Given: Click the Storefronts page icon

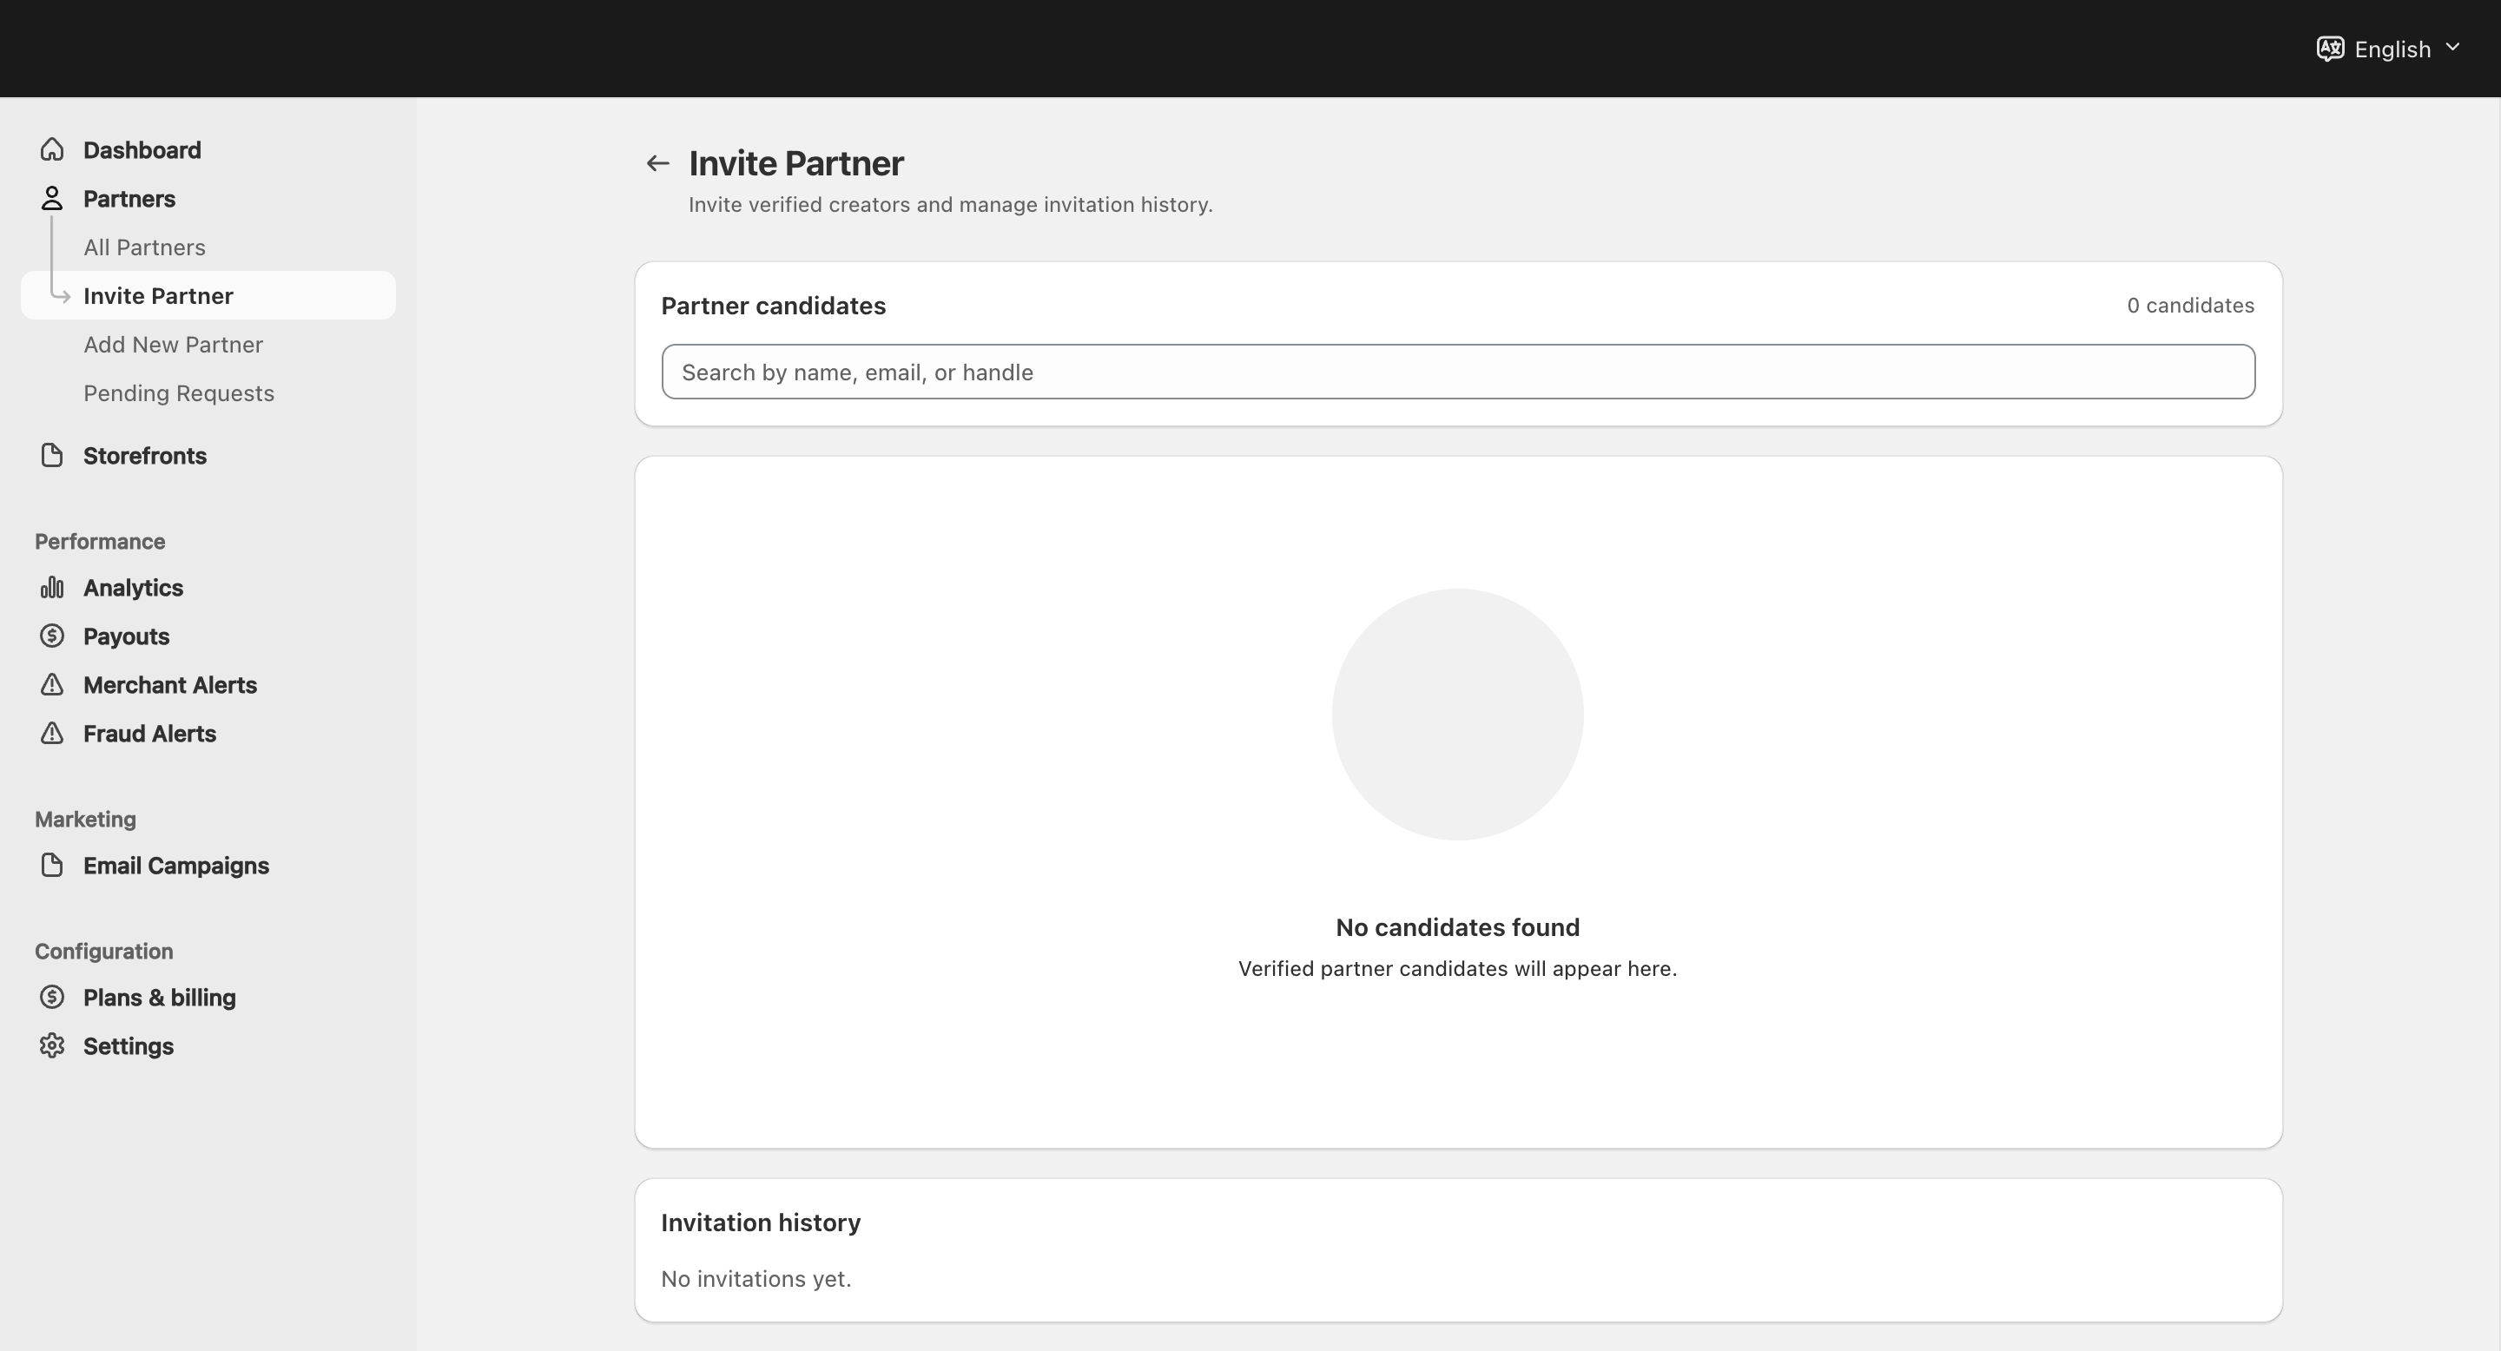Looking at the screenshot, I should (52, 455).
